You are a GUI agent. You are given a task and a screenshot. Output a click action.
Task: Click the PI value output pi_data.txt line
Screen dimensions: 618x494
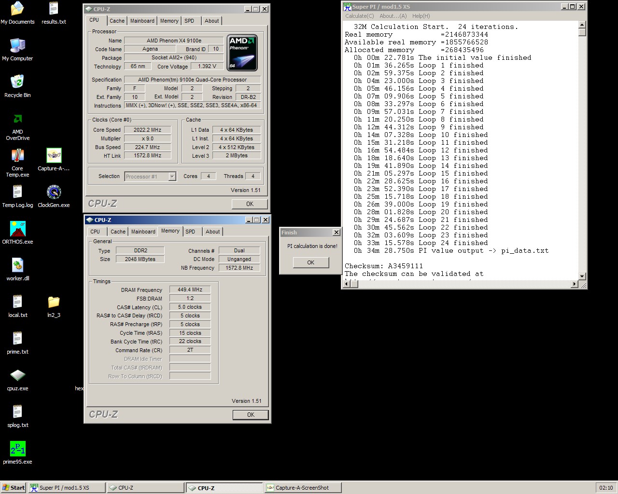[x=451, y=250]
